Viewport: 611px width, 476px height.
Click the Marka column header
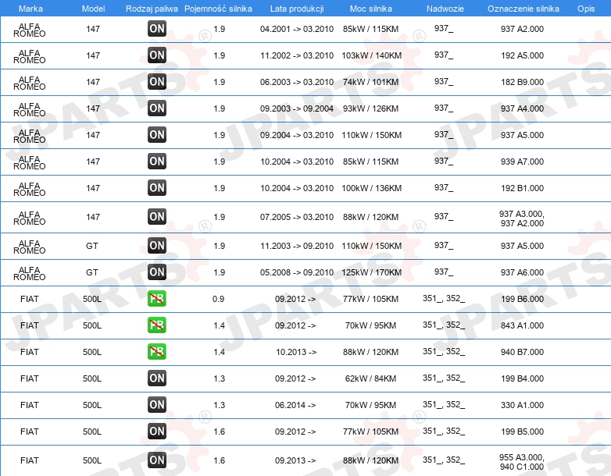[x=30, y=9]
